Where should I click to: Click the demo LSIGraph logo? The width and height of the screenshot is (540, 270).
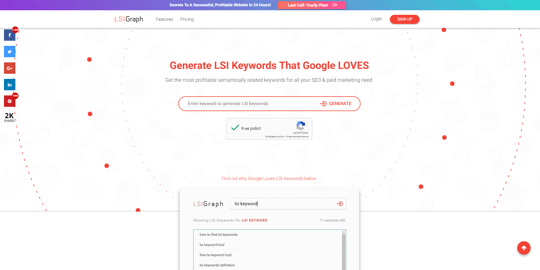click(208, 204)
